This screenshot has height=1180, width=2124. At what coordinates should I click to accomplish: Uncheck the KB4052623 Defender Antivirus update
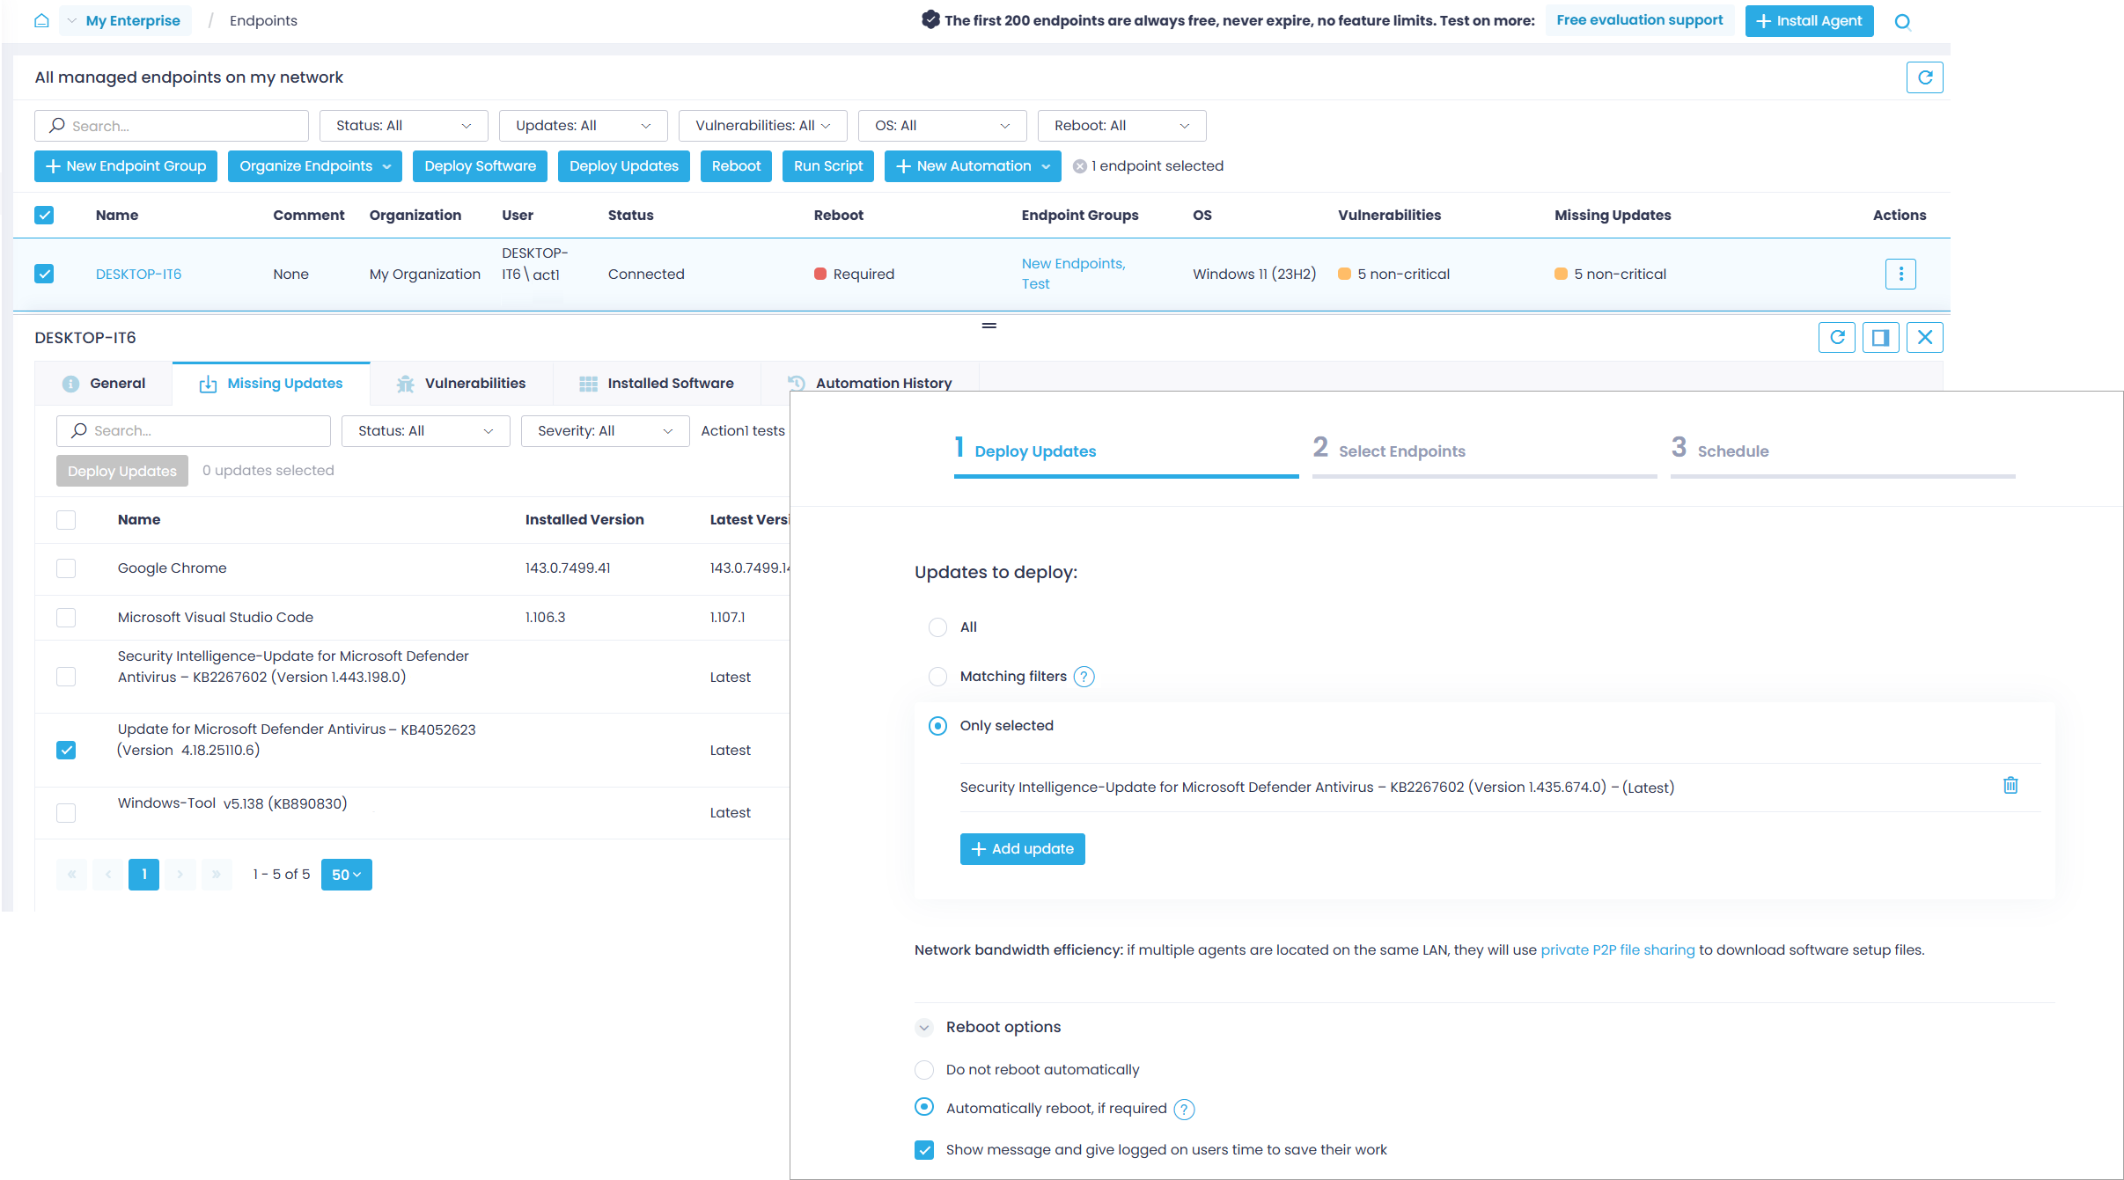click(x=66, y=750)
